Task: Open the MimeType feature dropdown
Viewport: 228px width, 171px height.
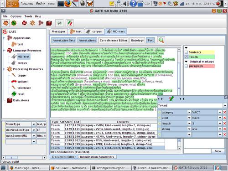Action: (34, 124)
